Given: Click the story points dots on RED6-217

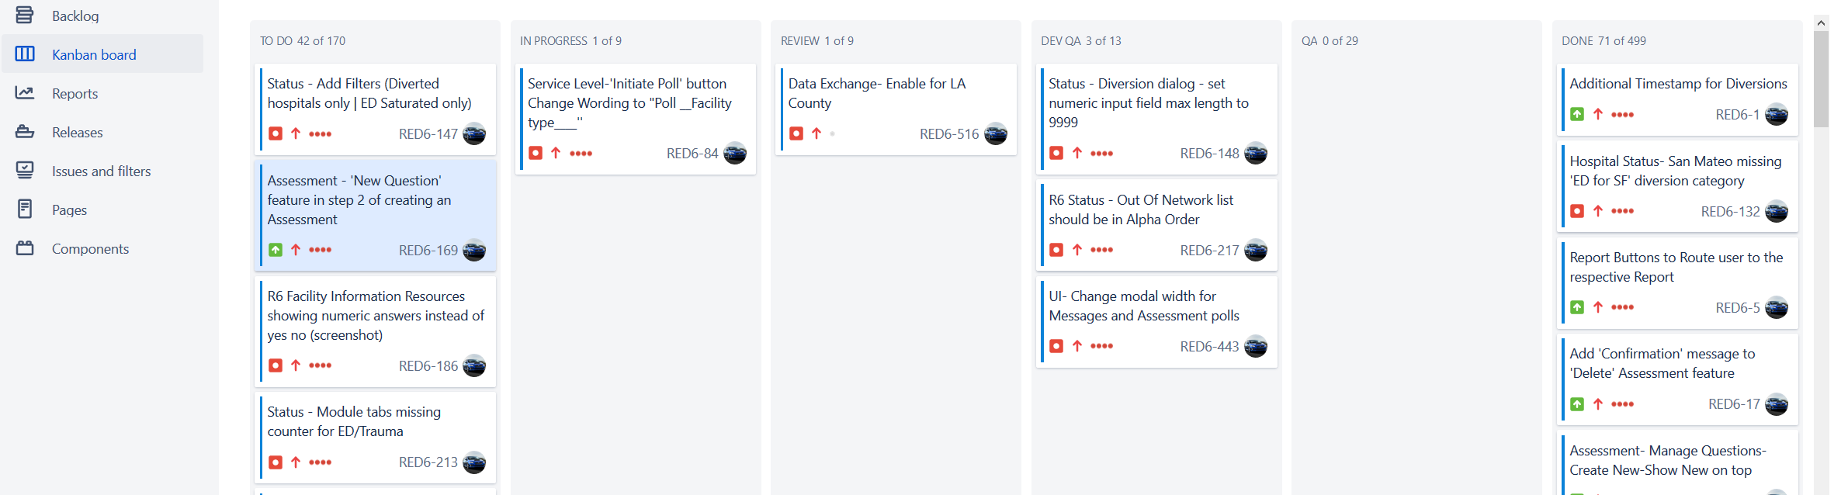Looking at the screenshot, I should pos(1101,250).
